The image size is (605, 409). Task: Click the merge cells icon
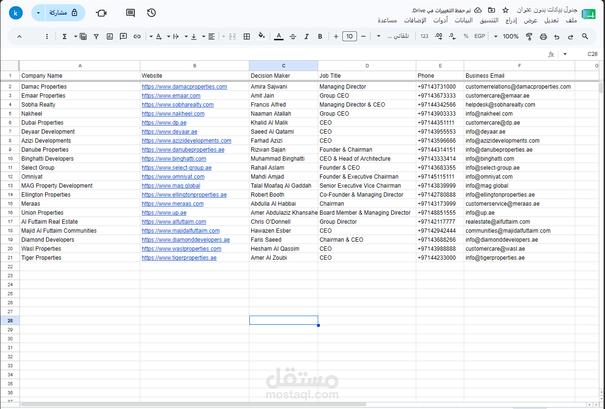232,36
